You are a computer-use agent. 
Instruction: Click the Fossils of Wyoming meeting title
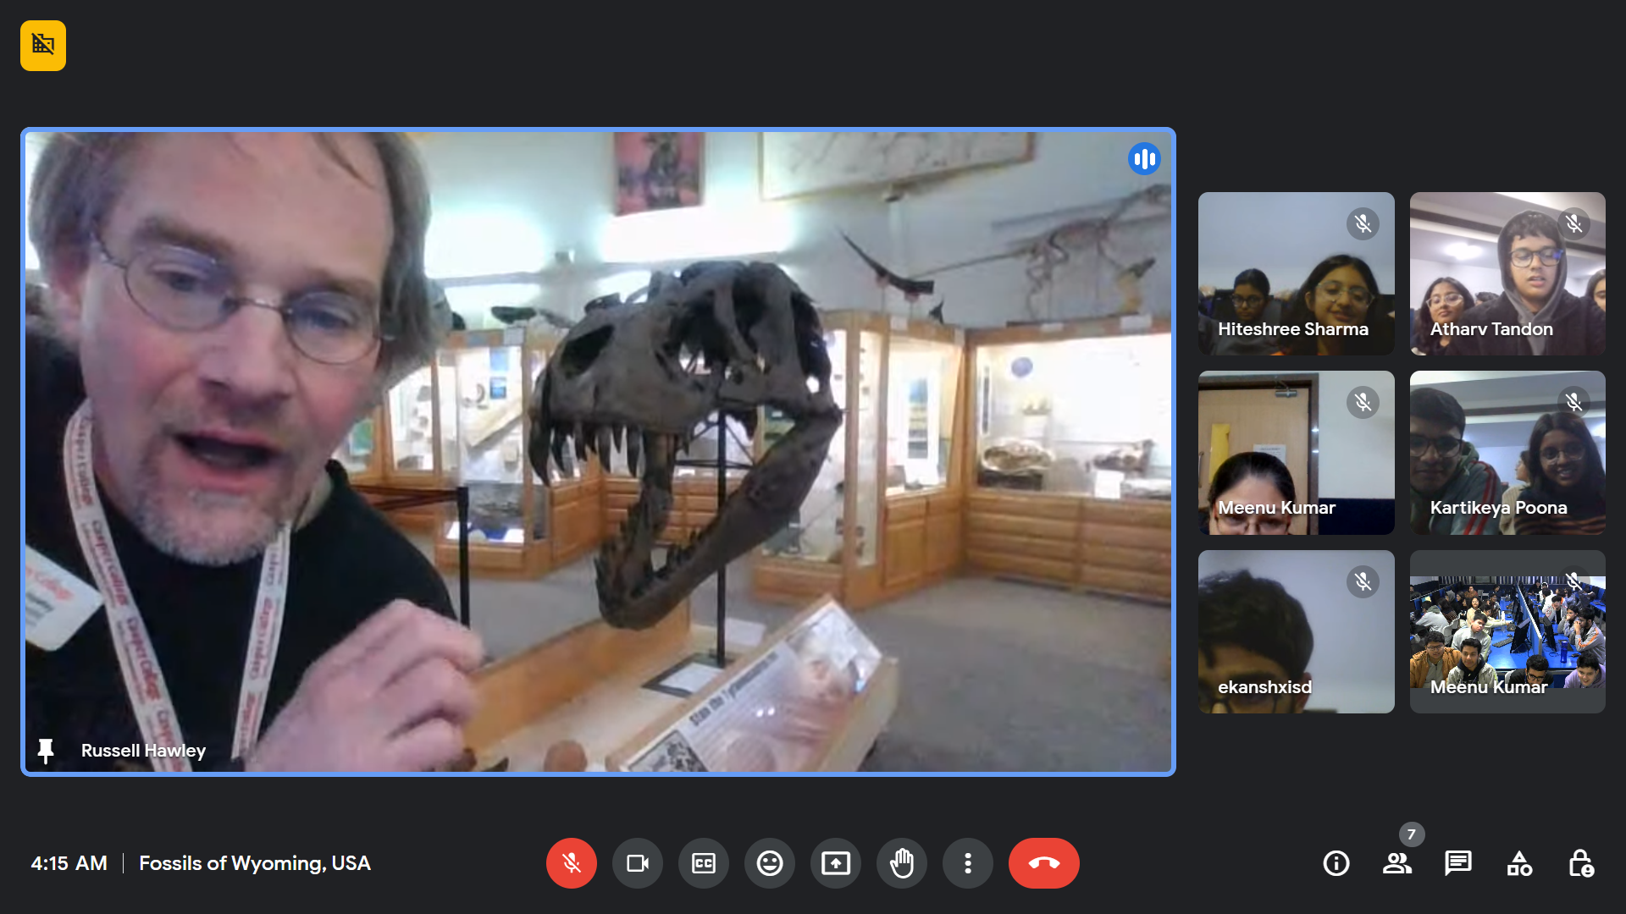254,863
